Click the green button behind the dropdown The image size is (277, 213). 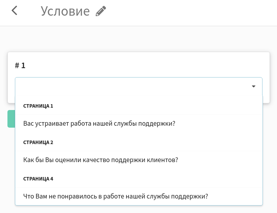tap(11, 119)
